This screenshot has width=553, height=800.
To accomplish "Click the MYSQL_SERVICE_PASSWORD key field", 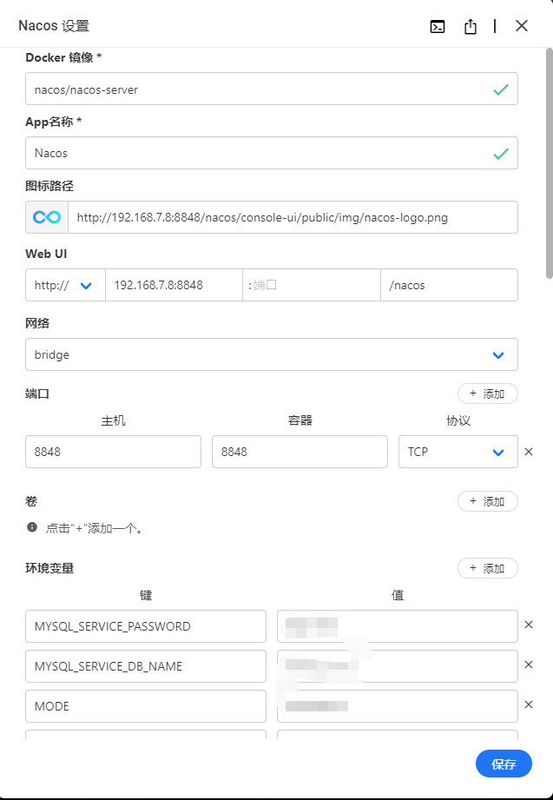I will (146, 626).
